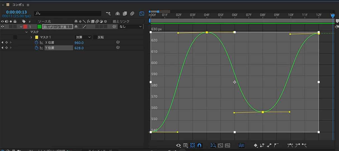Convert keyframes to Hold
This screenshot has height=151, width=339.
(262, 145)
